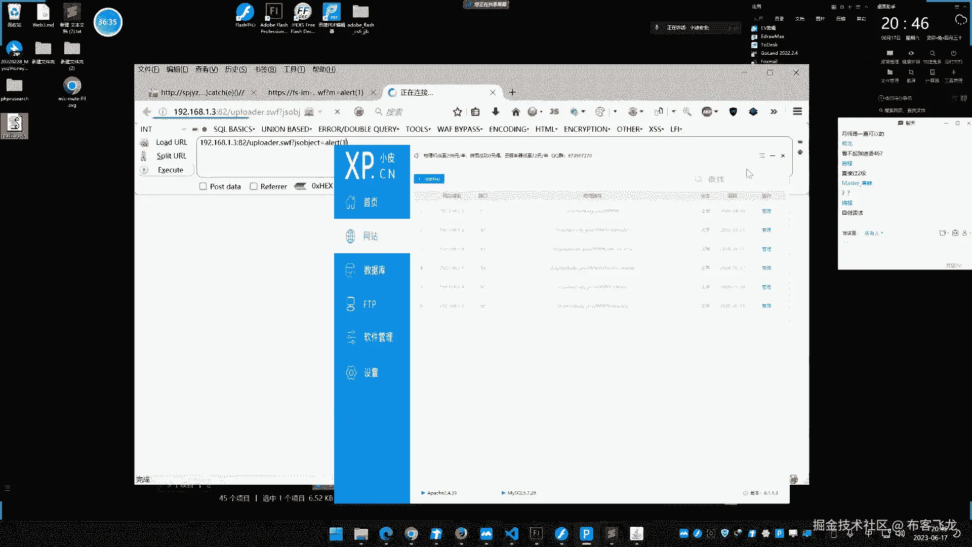This screenshot has height=547, width=972.
Task: Open 设置 in phpStudy sidebar
Action: coord(371,373)
